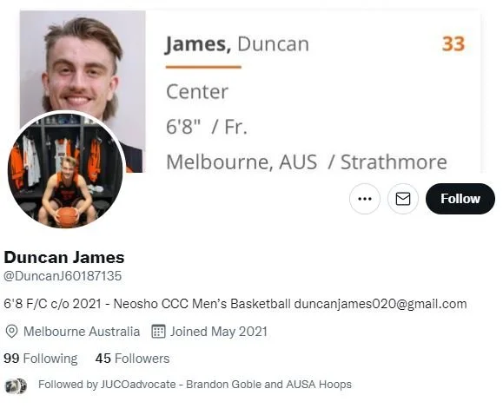This screenshot has width=503, height=415.
Task: Click the @DuncanJ60187135 handle
Action: [63, 276]
